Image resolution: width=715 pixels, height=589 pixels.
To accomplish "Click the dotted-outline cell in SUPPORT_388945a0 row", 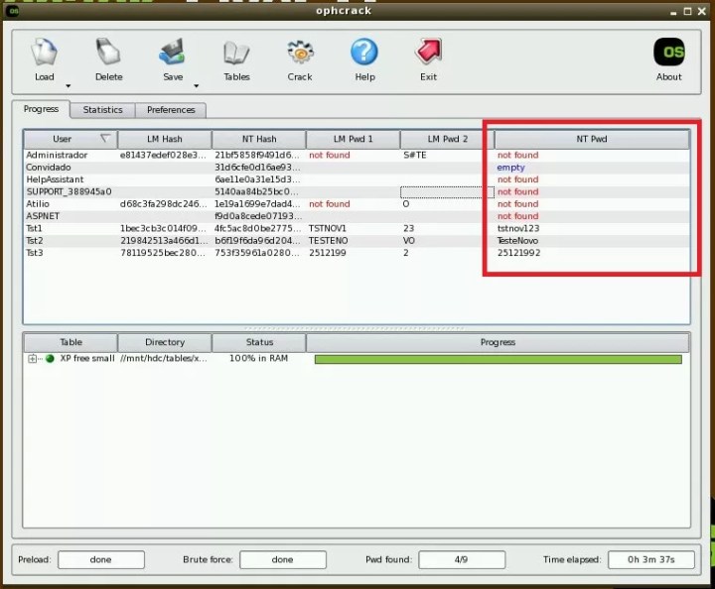I will click(x=447, y=192).
